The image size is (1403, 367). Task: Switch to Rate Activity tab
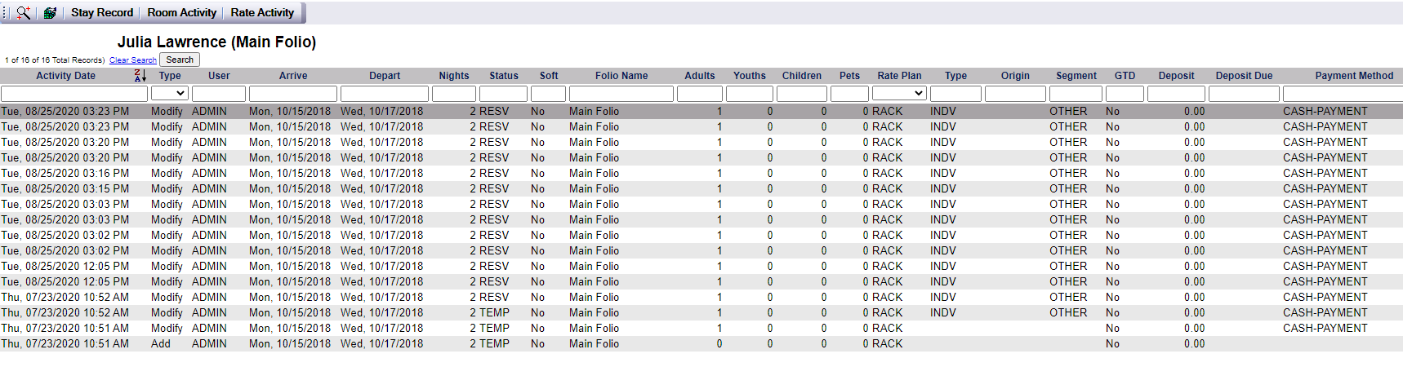tap(262, 12)
